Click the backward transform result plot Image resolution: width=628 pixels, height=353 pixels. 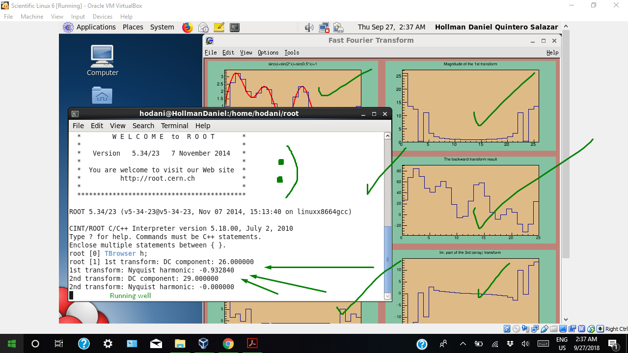click(470, 200)
